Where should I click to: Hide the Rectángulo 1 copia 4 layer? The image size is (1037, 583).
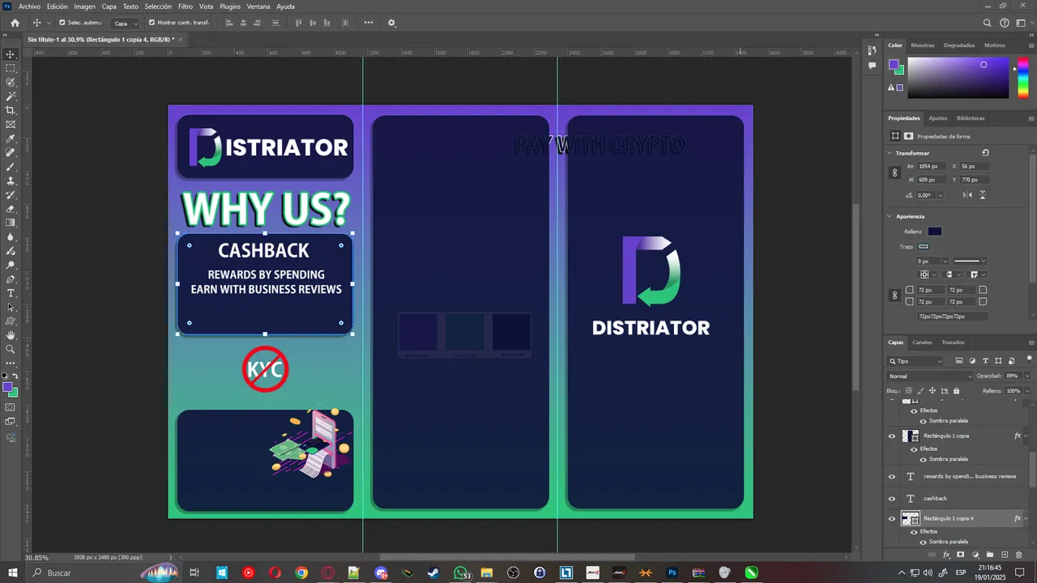(892, 519)
